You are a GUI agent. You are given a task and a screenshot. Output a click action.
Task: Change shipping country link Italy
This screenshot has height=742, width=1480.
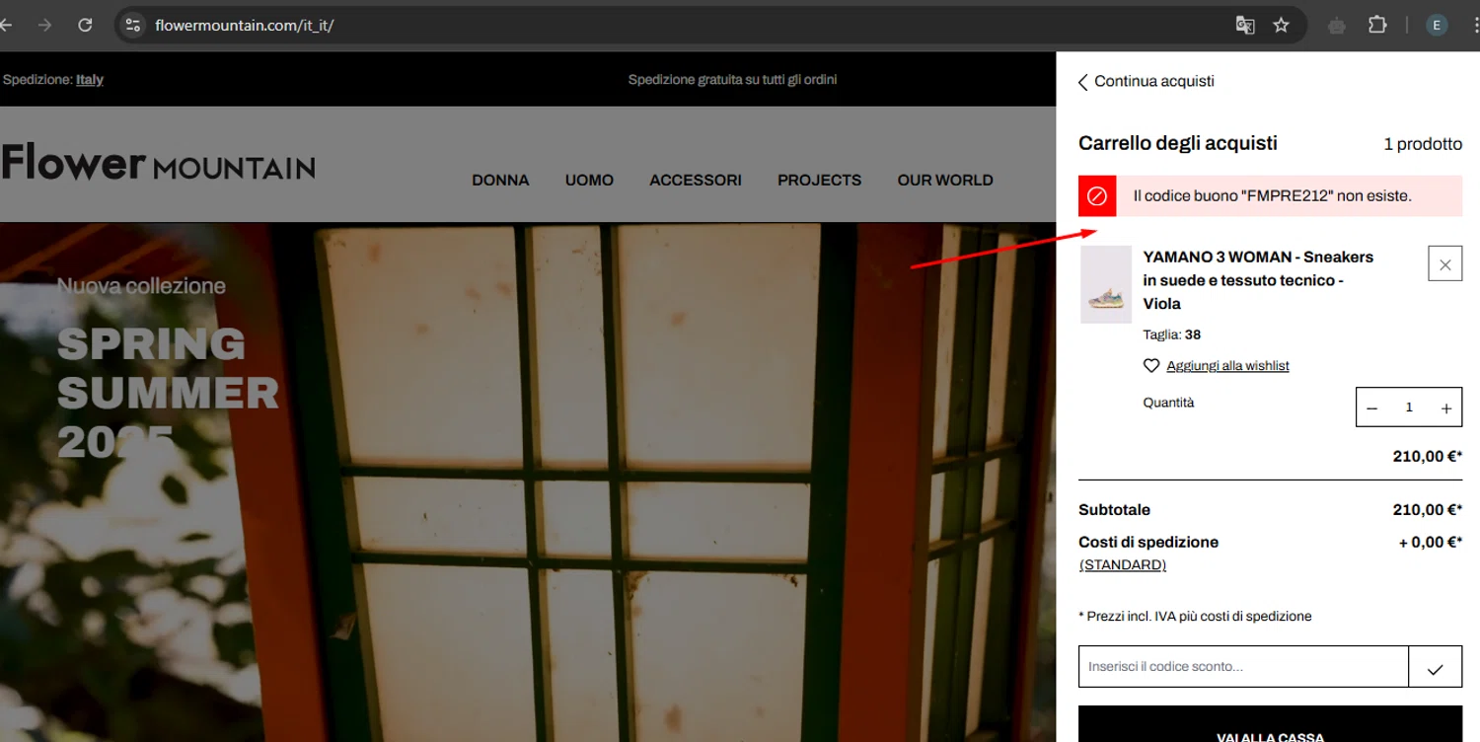(90, 80)
